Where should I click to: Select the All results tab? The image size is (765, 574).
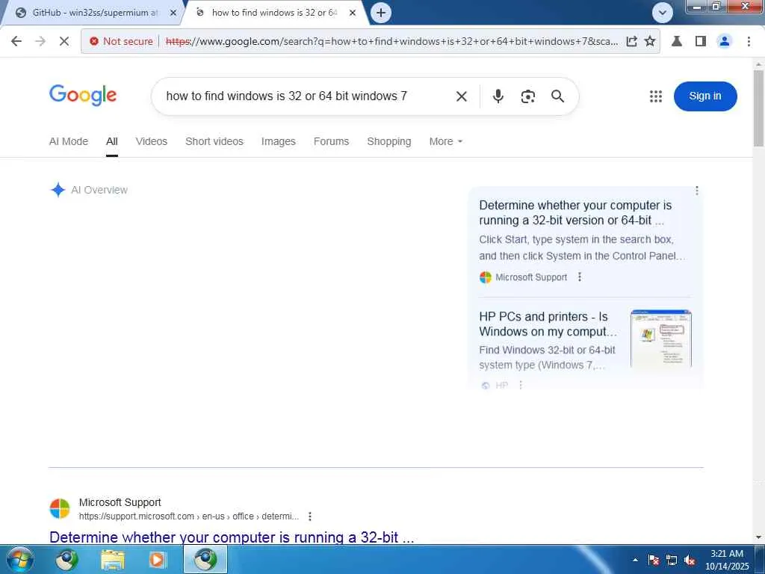coord(112,141)
